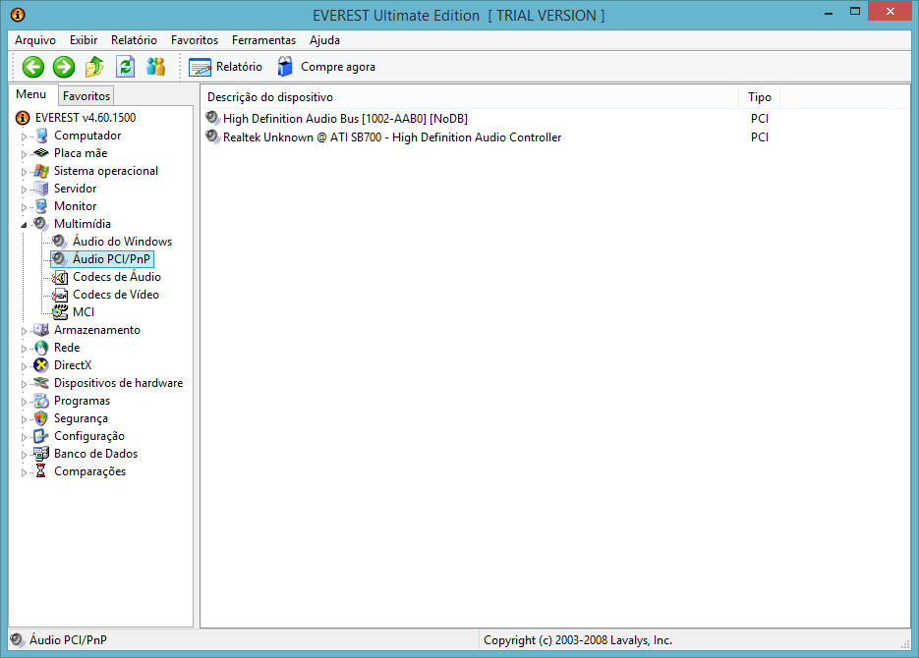Viewport: 919px width, 658px height.
Task: Maximize the EVEREST window
Action: click(855, 13)
